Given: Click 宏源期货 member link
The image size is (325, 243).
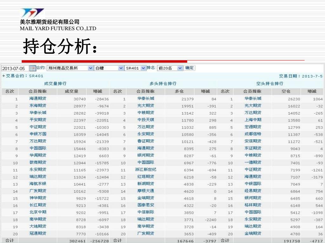Looking at the screenshot, I should 253,127.
